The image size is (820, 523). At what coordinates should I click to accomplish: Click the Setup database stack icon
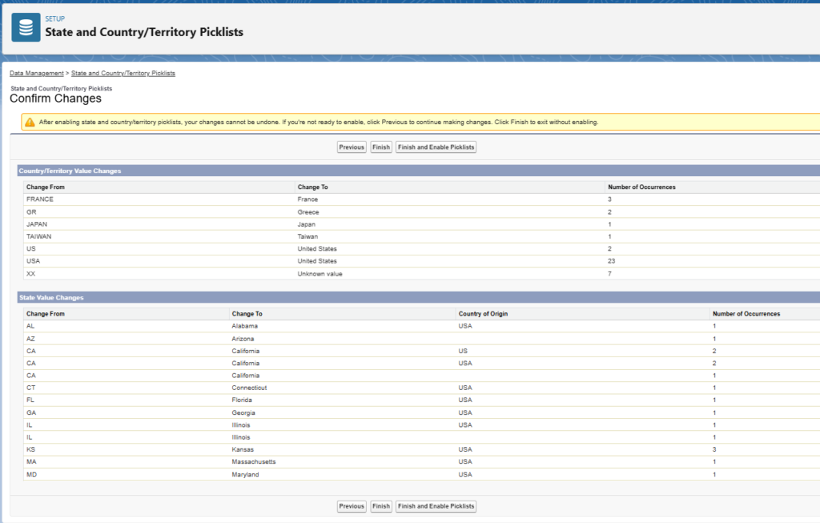26,27
